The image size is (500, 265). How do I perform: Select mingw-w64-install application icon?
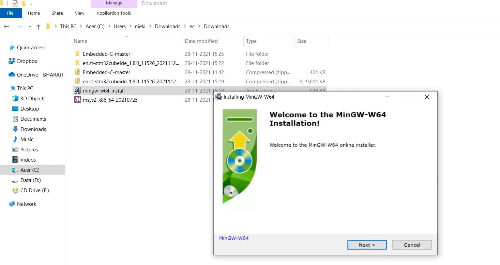(77, 91)
